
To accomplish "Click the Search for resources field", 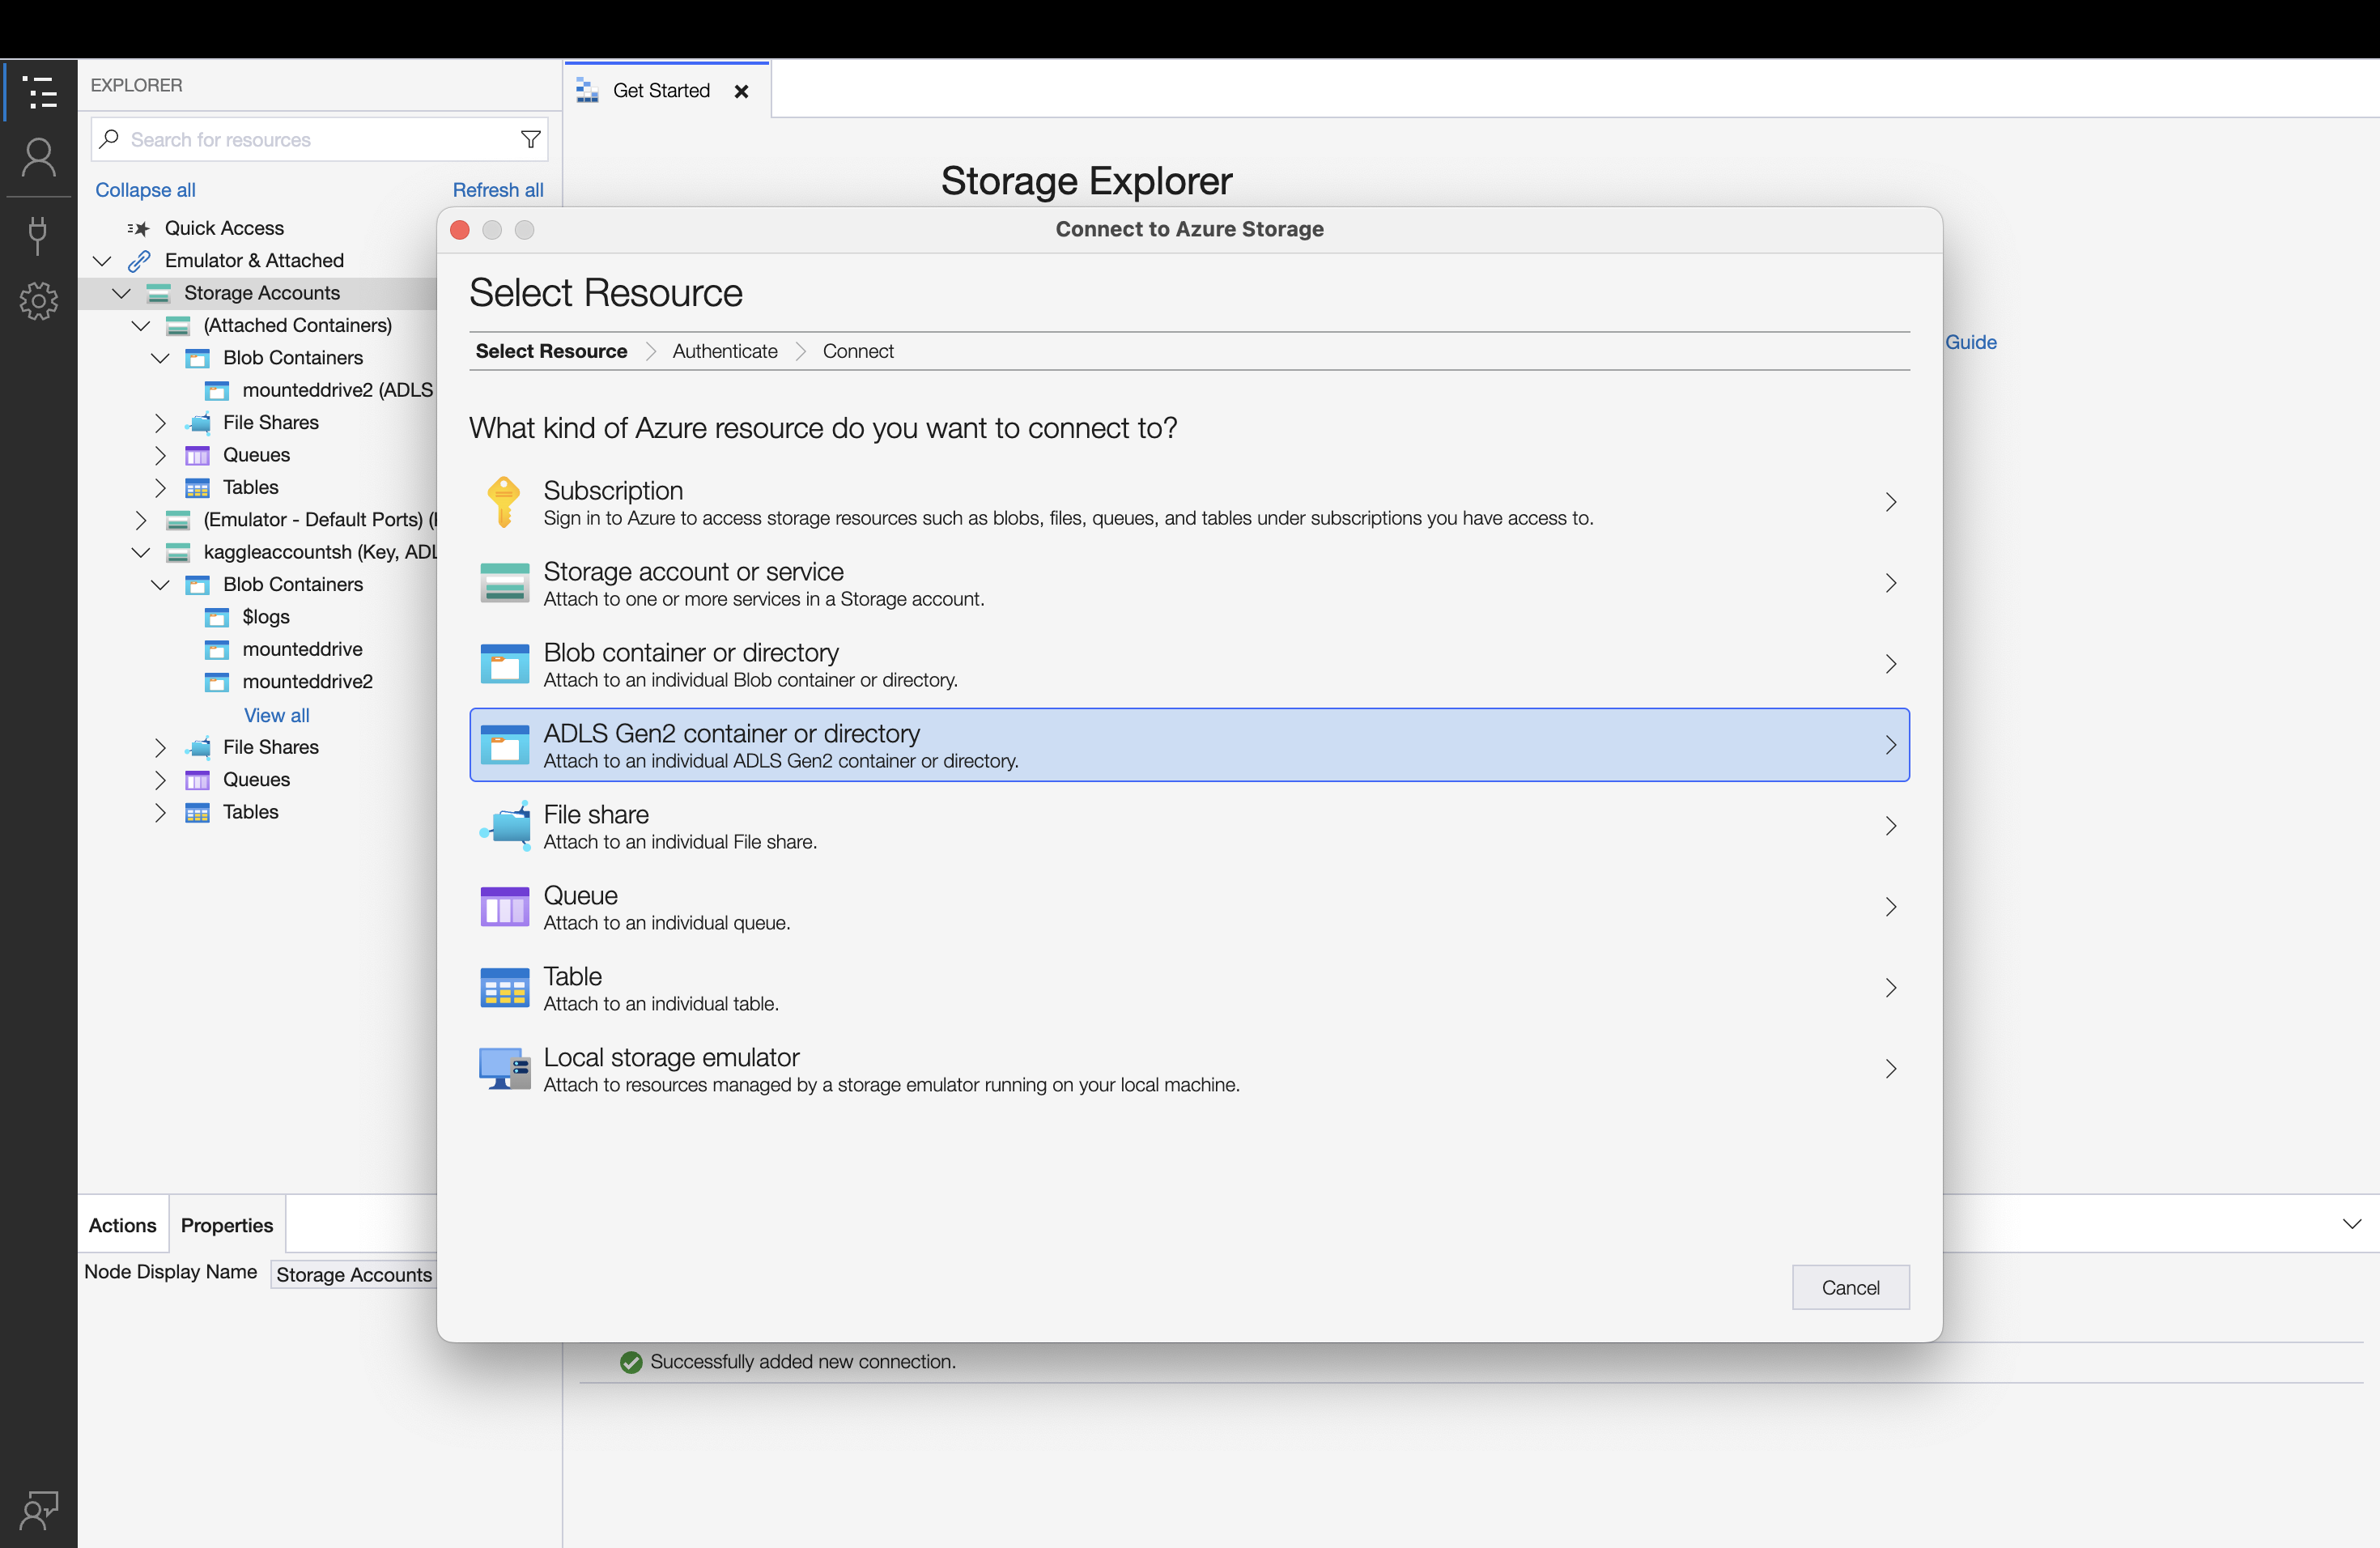I will click(320, 140).
